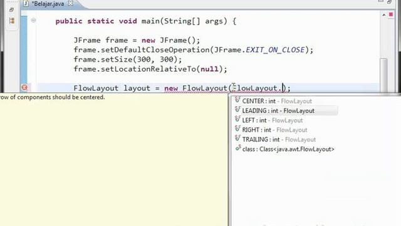Collapse the main method fold marker
Screen dimensions: 401x226
tap(33, 20)
